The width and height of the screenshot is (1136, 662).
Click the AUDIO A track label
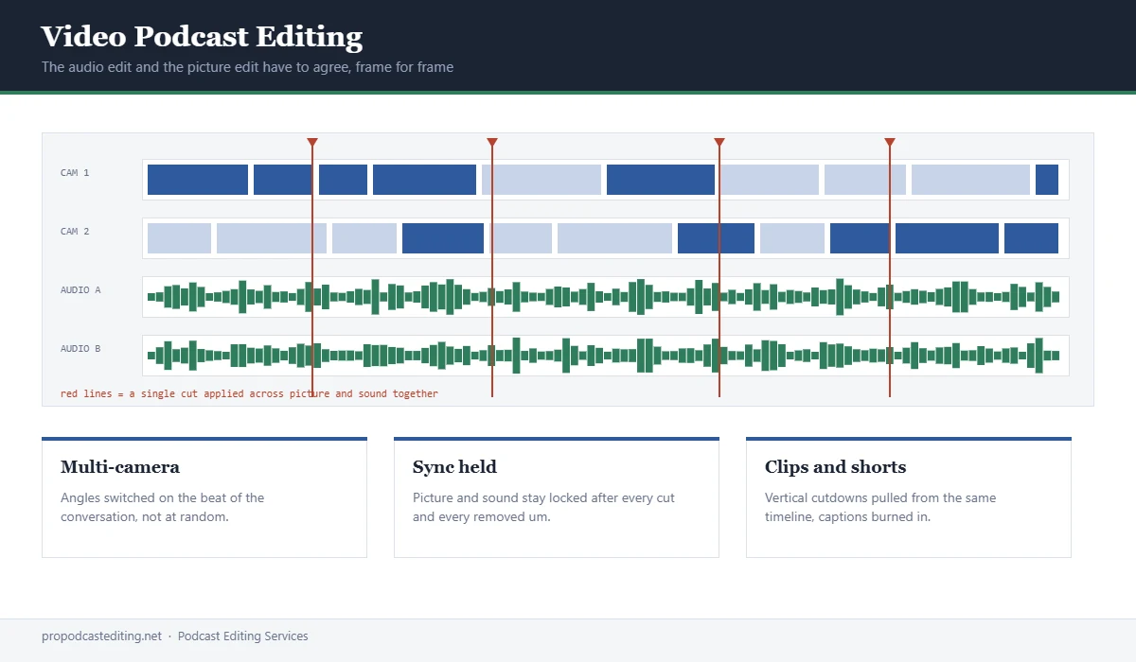click(80, 290)
